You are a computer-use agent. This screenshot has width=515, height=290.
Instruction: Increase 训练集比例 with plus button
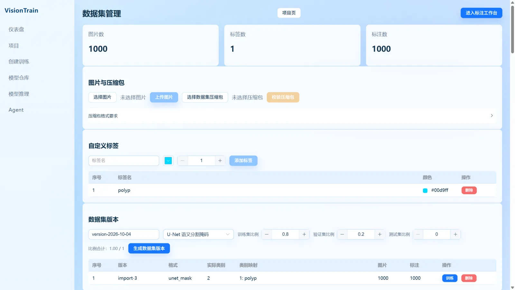pyautogui.click(x=304, y=234)
